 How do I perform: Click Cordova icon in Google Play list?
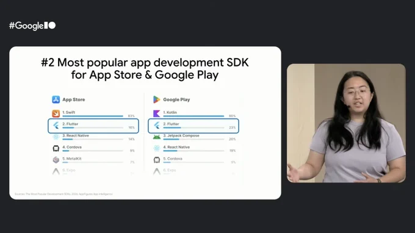coord(157,160)
